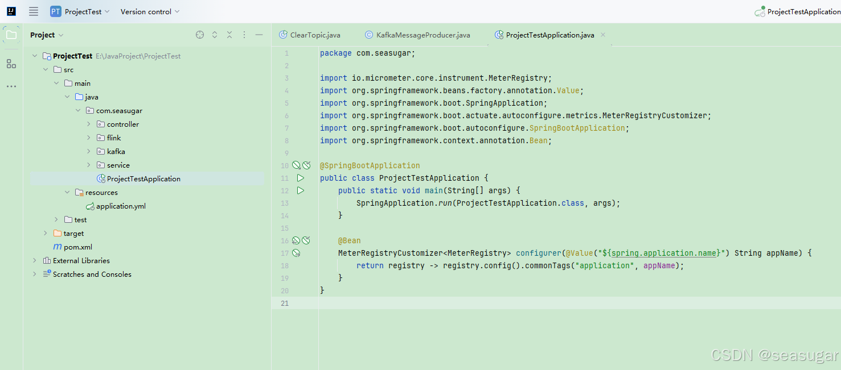
Task: Expand External Libraries node
Action: [35, 261]
